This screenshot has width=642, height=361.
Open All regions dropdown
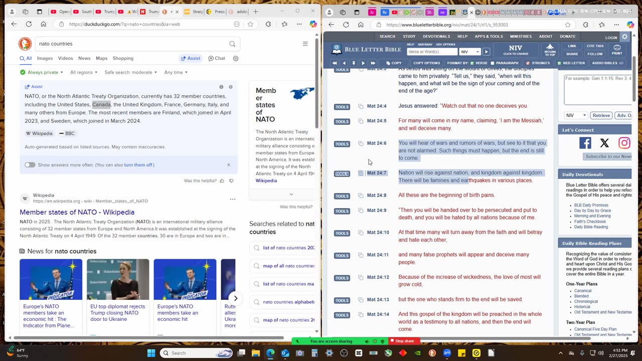(84, 72)
